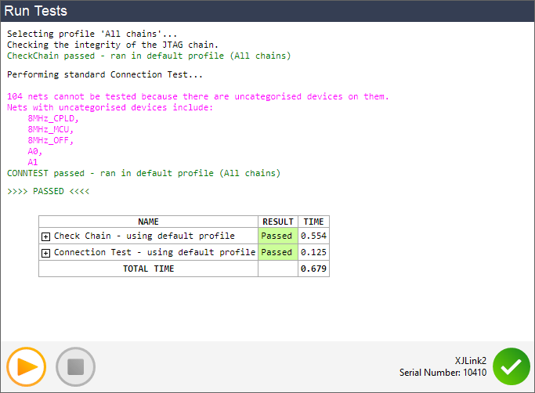Click the green checkmark status icon
This screenshot has height=393, width=535.
(x=512, y=366)
